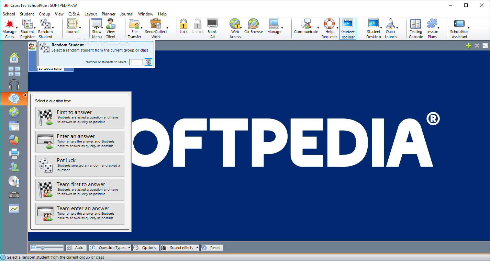
Task: Start Co-Browse session
Action: coord(254,26)
